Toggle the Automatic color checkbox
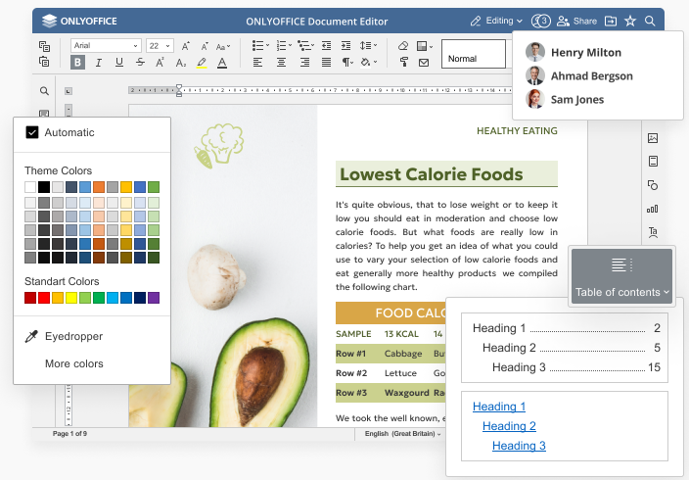The image size is (689, 480). 31,132
